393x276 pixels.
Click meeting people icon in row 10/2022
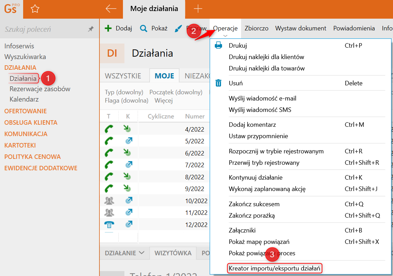[x=109, y=201]
